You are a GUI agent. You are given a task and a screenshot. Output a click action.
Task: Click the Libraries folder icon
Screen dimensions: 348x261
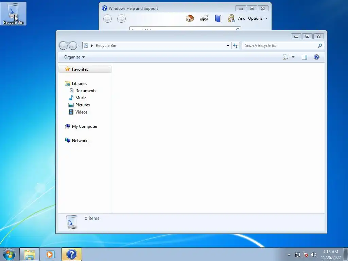[x=68, y=84]
